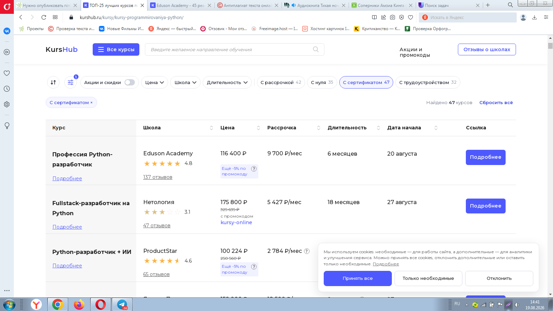Open the Все курсы menu

tap(116, 49)
